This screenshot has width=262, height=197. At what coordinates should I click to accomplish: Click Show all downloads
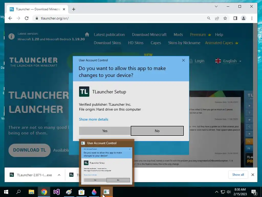(x=238, y=175)
